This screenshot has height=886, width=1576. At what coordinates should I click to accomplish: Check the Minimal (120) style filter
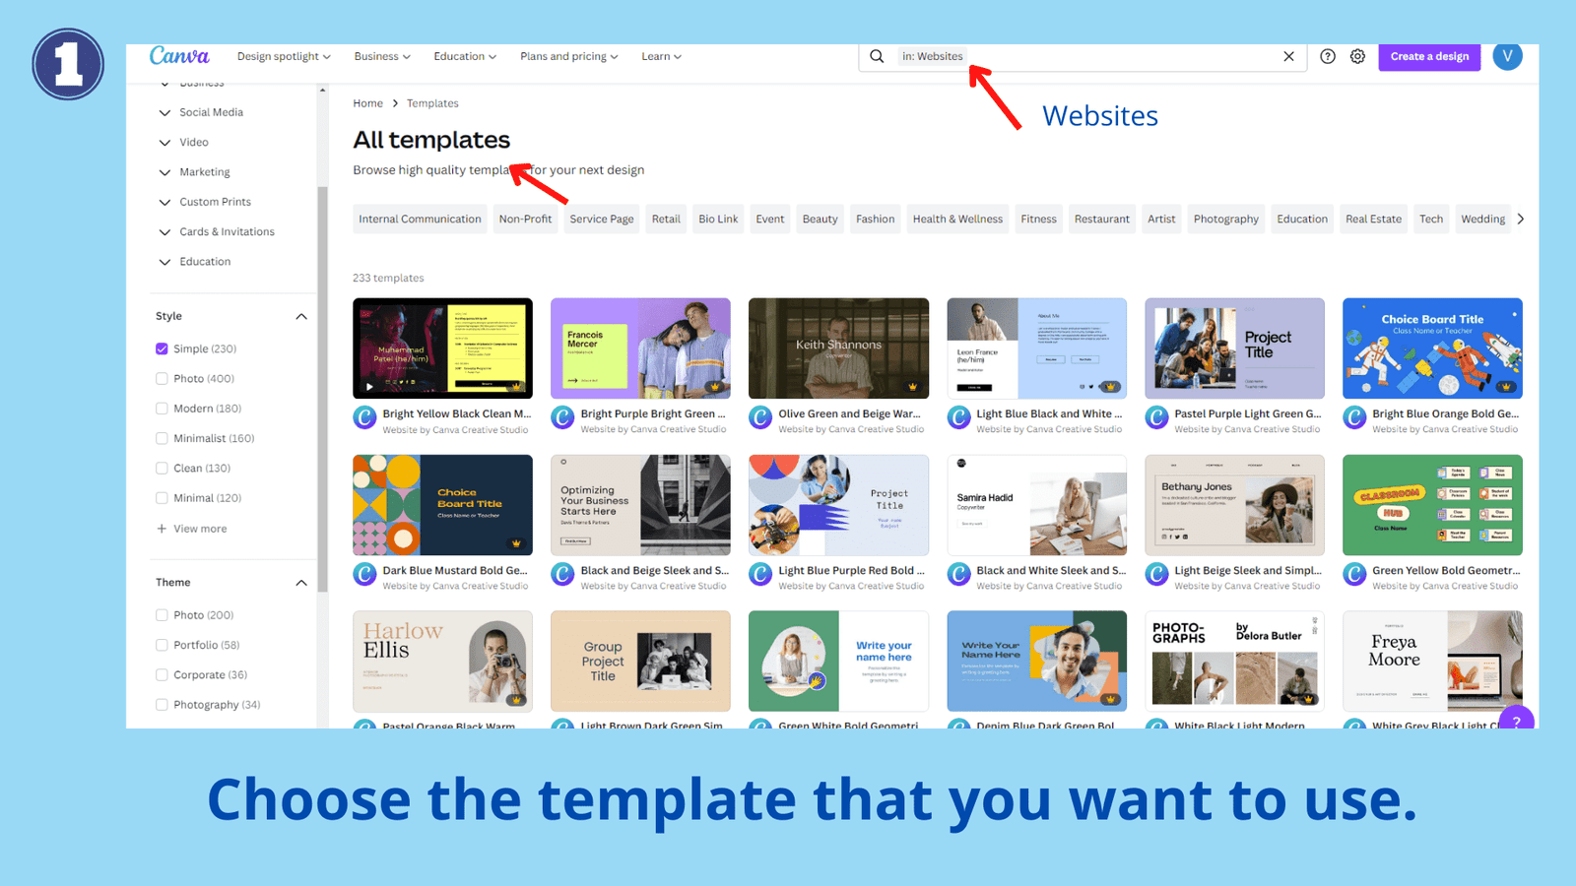[x=162, y=498]
